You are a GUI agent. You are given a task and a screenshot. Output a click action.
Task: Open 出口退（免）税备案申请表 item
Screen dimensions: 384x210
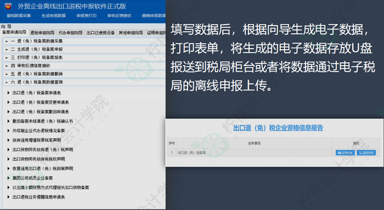coord(37,93)
